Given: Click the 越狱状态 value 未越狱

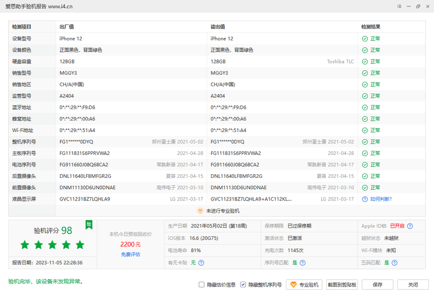Looking at the screenshot, I should click(392, 238).
